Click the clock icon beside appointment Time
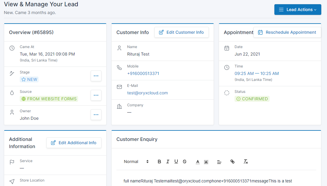 pyautogui.click(x=227, y=67)
